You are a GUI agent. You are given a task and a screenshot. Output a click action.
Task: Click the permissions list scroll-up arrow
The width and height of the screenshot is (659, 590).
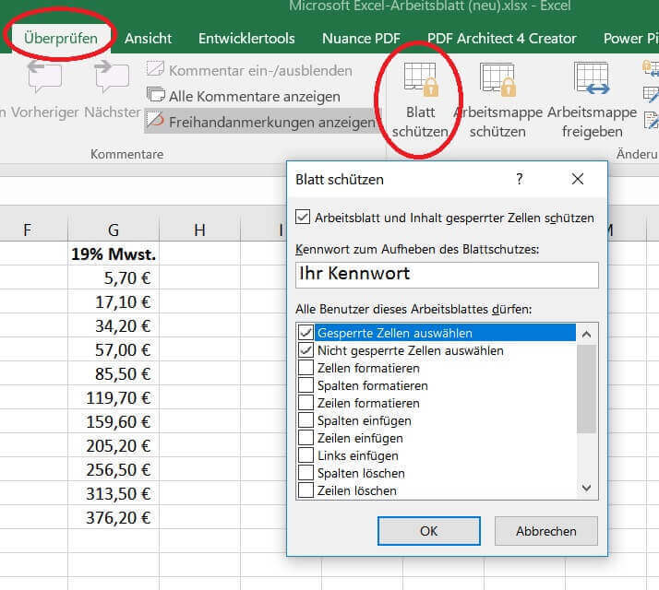pyautogui.click(x=587, y=335)
